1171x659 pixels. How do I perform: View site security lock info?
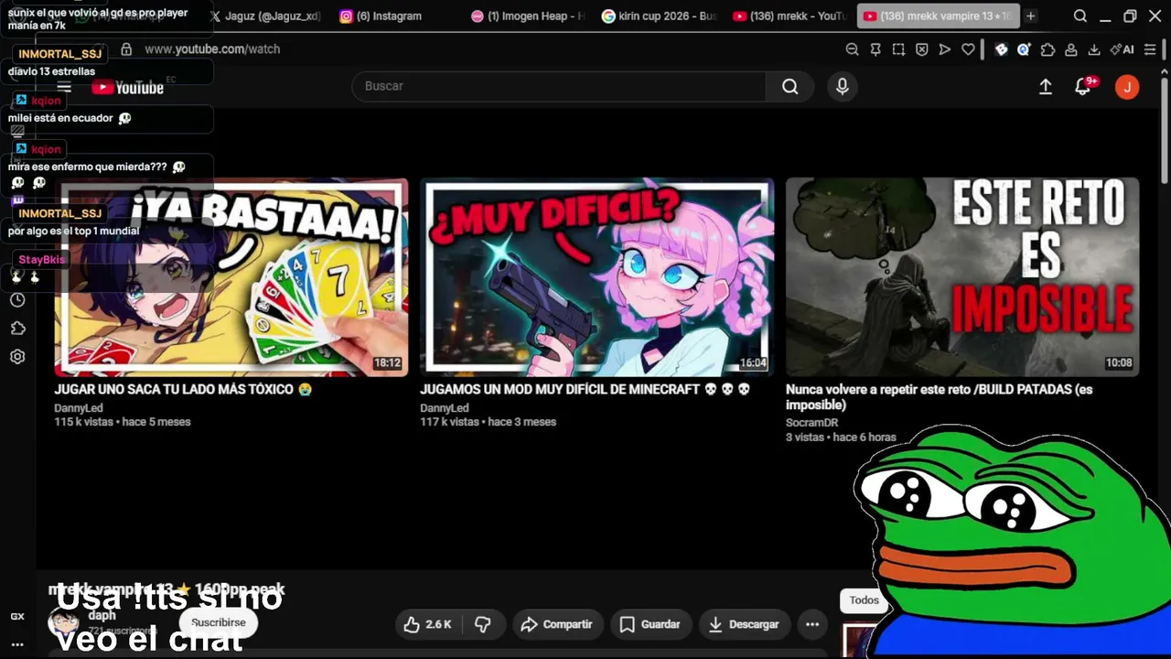pyautogui.click(x=126, y=49)
